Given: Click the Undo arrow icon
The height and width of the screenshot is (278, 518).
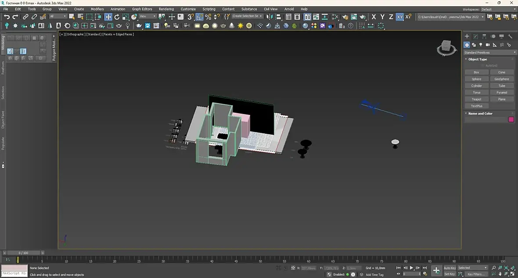Looking at the screenshot, I should coord(7,17).
